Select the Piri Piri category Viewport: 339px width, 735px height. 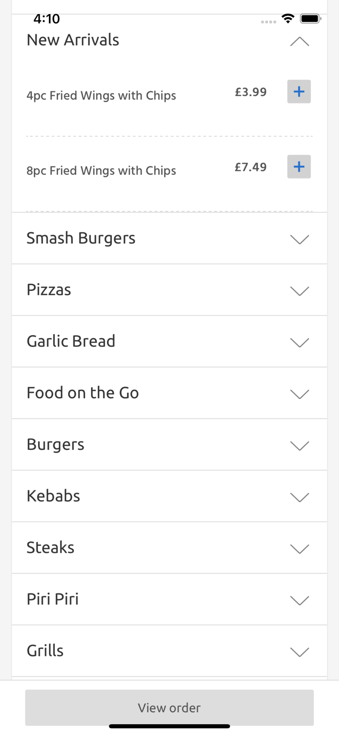click(x=169, y=599)
